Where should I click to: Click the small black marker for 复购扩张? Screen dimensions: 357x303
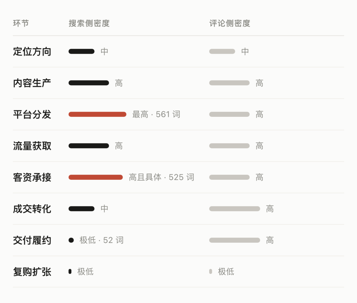(x=70, y=272)
